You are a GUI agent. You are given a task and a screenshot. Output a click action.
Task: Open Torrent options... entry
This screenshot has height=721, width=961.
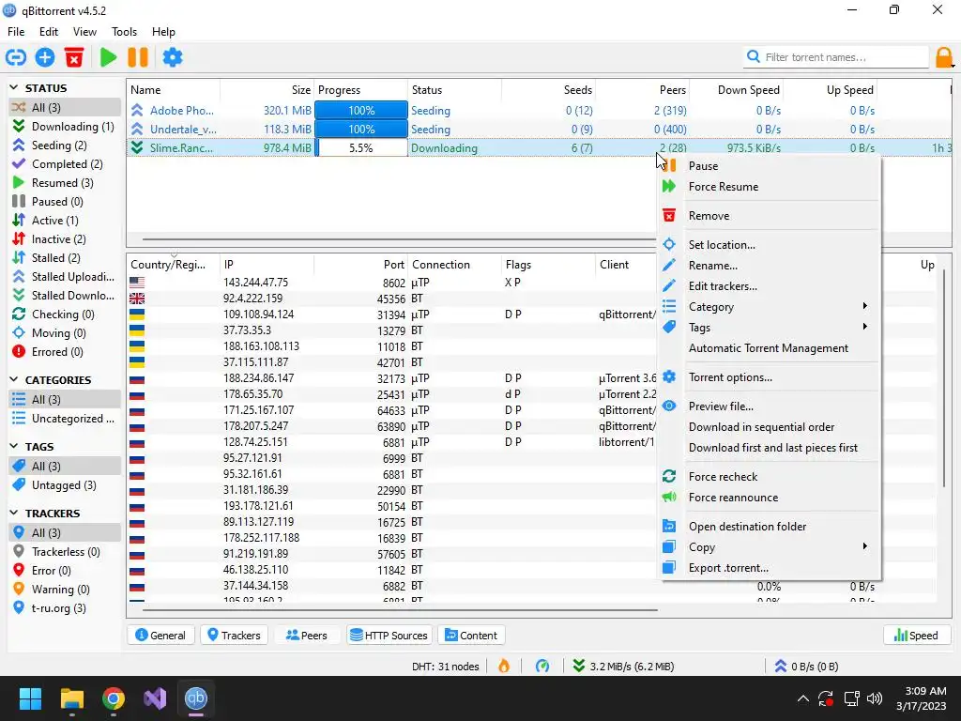[769, 377]
